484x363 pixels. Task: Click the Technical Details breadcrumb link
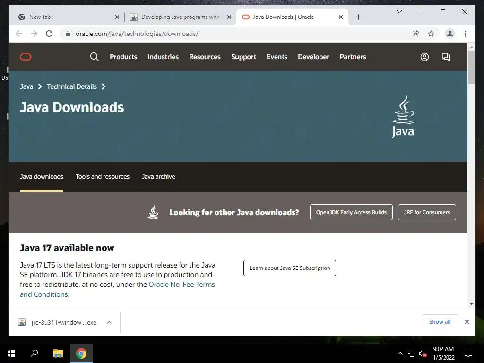pyautogui.click(x=72, y=86)
